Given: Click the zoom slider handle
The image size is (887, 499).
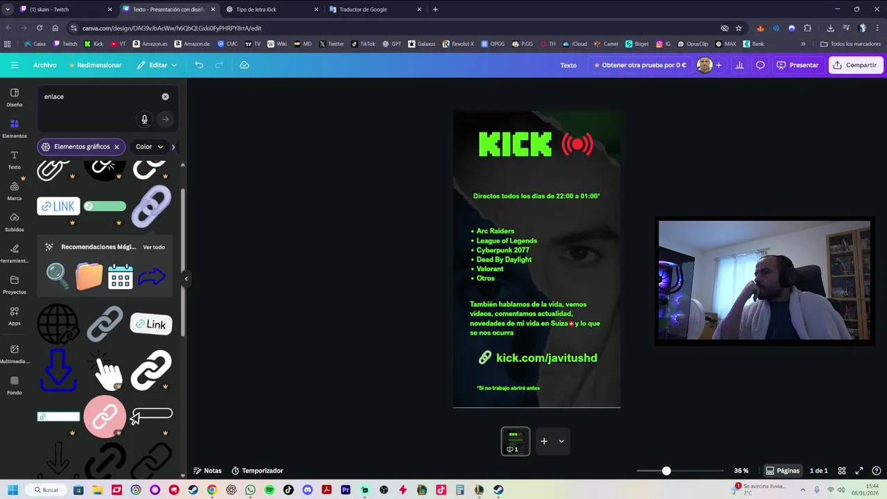Looking at the screenshot, I should (666, 471).
